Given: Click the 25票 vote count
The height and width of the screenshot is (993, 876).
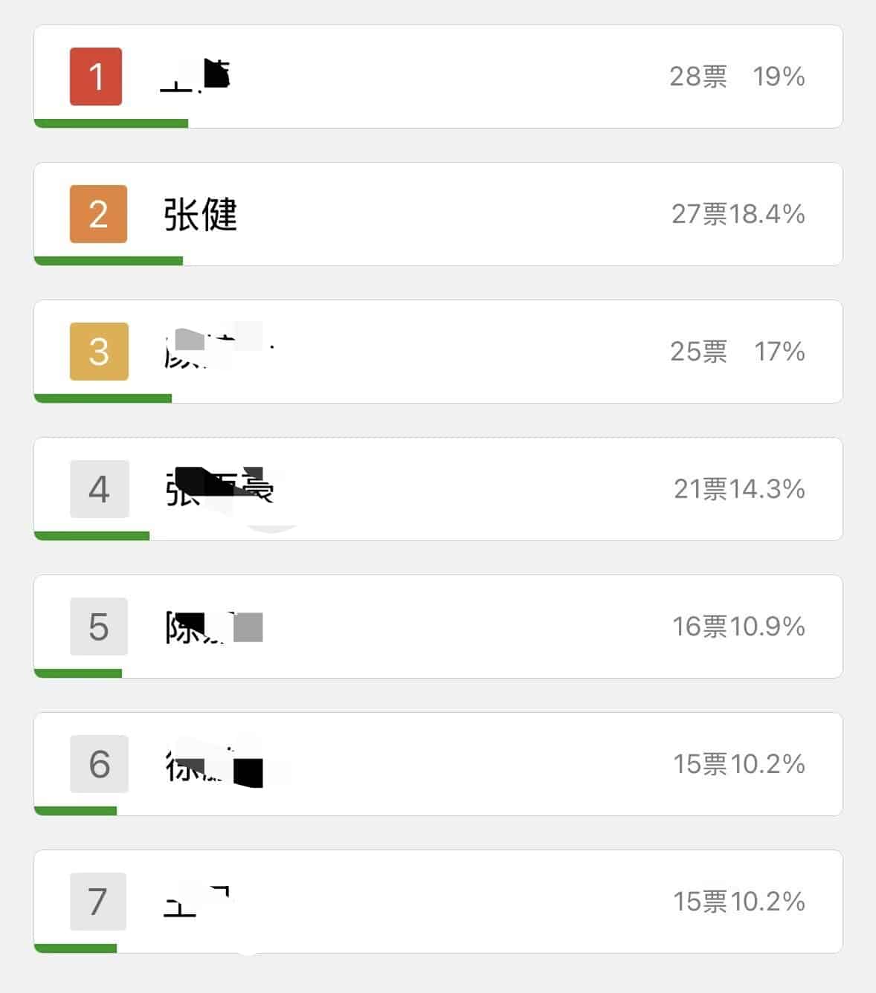Looking at the screenshot, I should click(x=698, y=352).
